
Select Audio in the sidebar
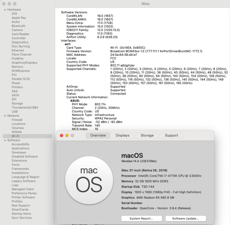pos(16,22)
